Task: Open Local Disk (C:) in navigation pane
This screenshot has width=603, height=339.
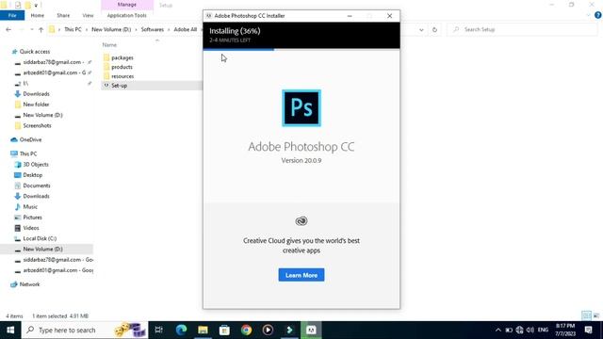Action: (x=40, y=238)
